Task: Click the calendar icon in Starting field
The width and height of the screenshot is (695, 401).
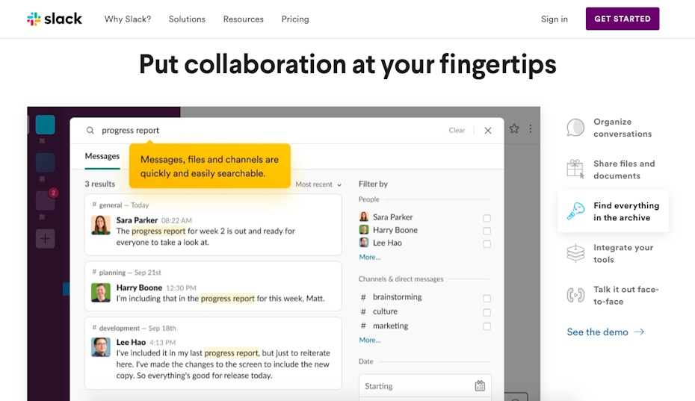Action: 480,386
